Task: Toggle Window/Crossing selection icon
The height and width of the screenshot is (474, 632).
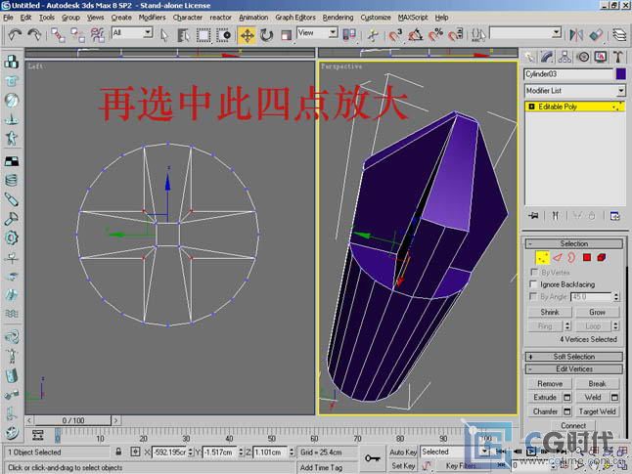Action: (x=223, y=35)
